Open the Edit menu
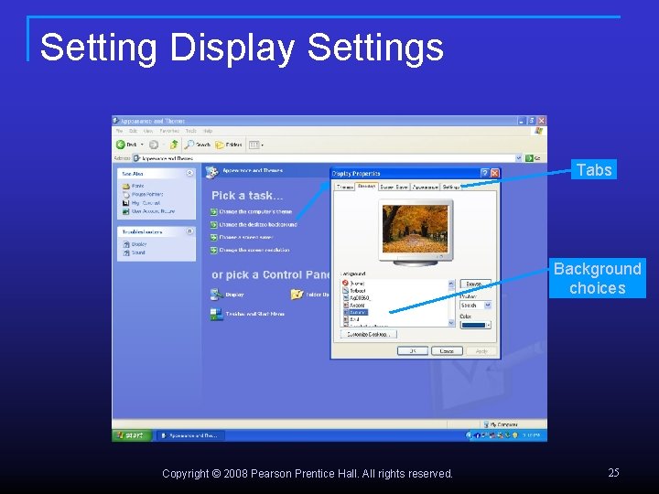 click(134, 131)
